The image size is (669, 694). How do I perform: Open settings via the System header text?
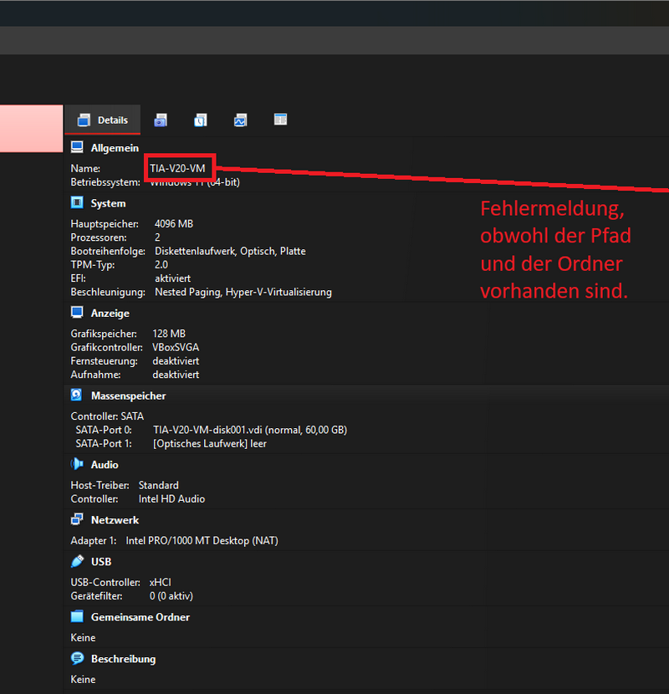pyautogui.click(x=109, y=202)
